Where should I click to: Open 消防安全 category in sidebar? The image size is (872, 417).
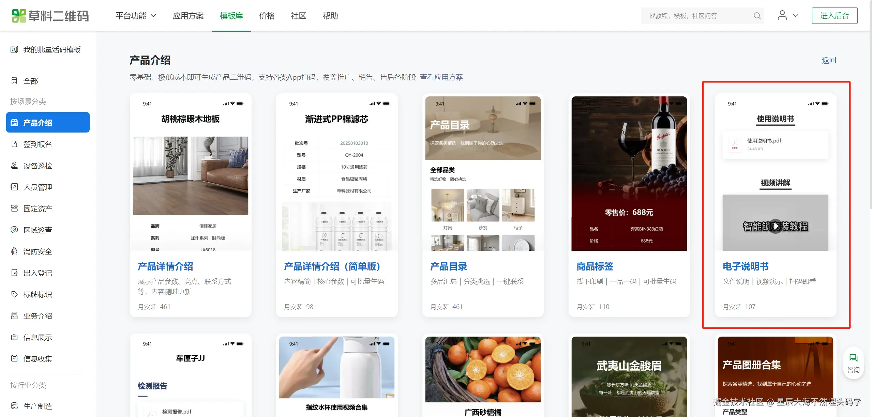tap(37, 251)
